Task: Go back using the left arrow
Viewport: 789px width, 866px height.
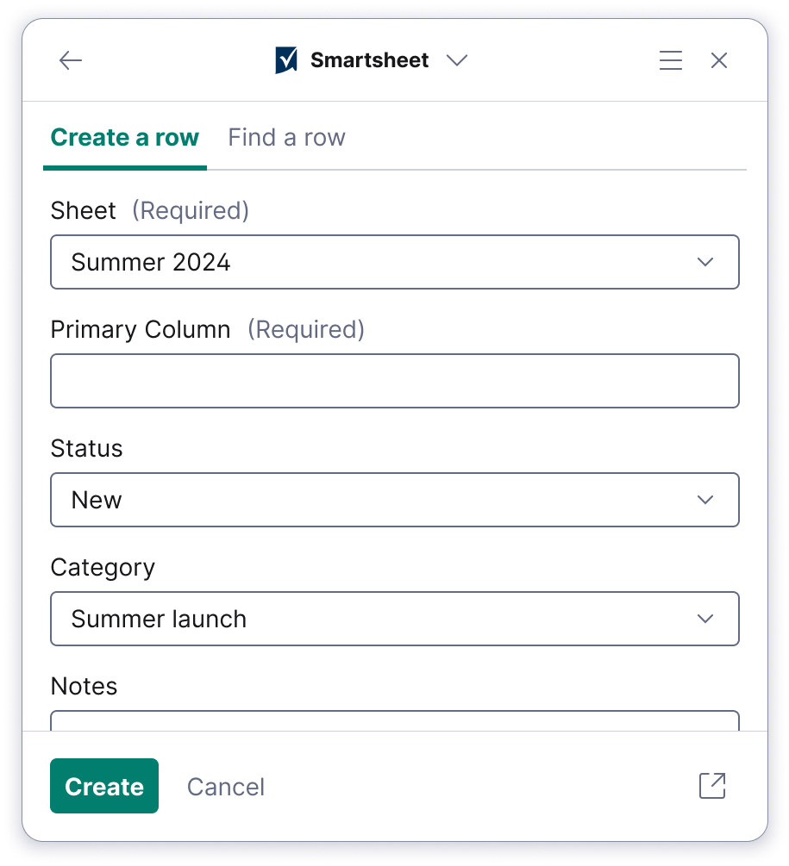Action: tap(70, 60)
